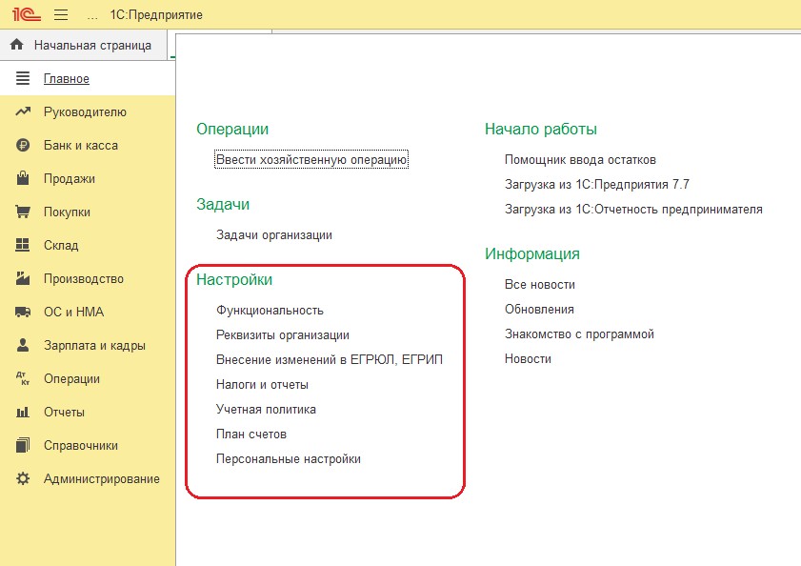This screenshot has width=801, height=566.
Task: Open the Покупки section
Action: (x=67, y=212)
